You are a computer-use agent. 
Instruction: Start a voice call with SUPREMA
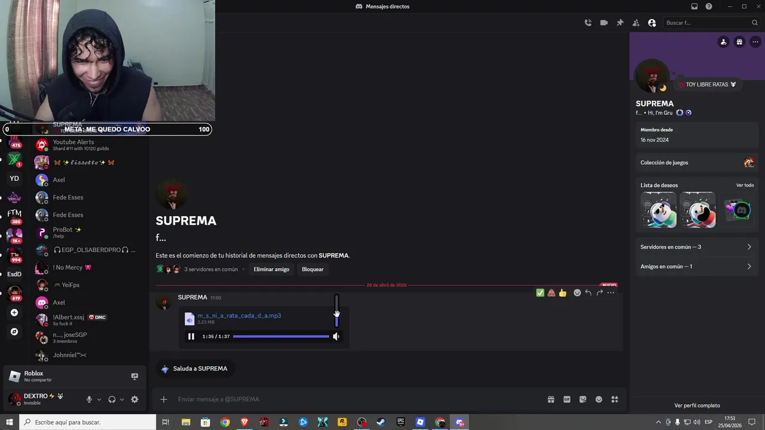pyautogui.click(x=588, y=23)
